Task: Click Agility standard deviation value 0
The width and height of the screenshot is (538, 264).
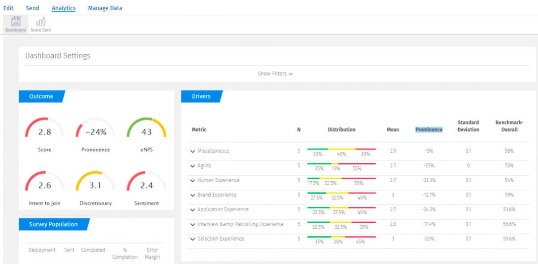Action: coord(468,166)
